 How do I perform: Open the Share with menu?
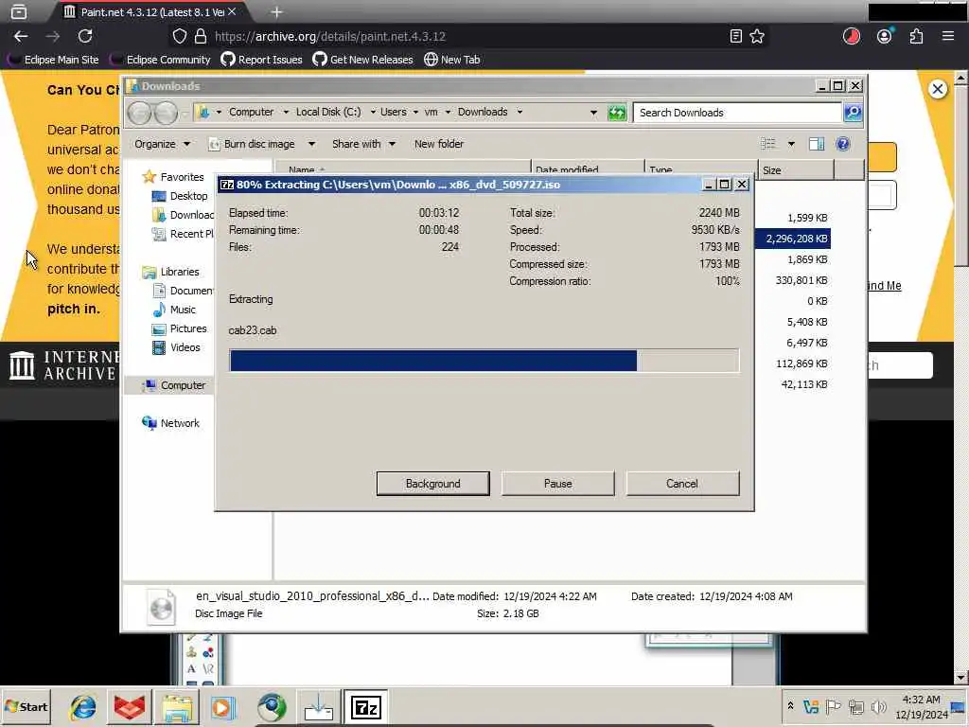tap(363, 144)
